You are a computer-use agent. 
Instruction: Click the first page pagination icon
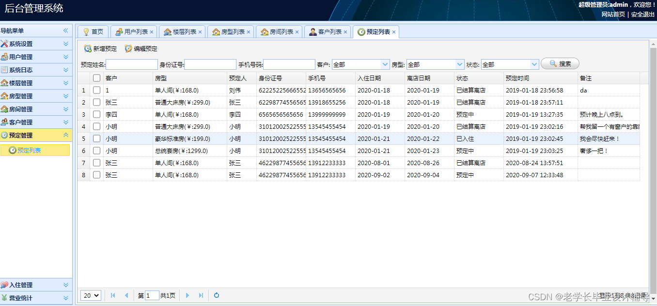pos(112,295)
